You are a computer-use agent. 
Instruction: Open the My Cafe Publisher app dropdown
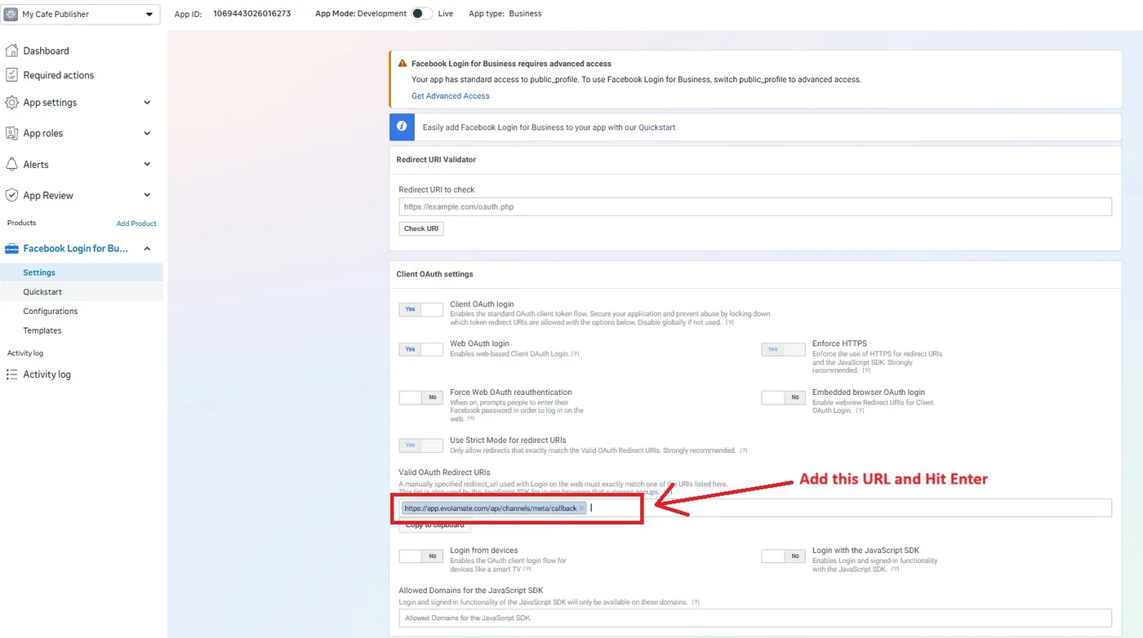click(81, 14)
